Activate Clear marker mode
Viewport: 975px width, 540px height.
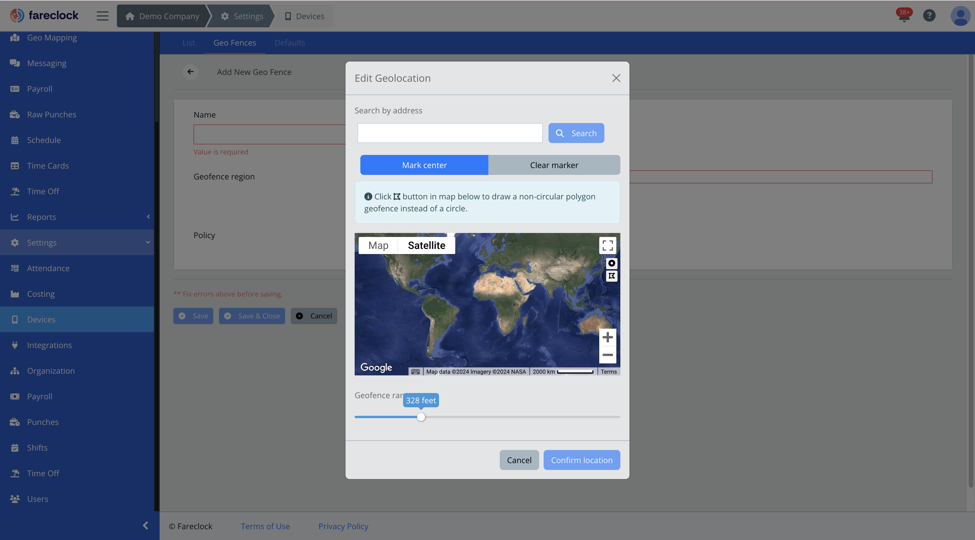coord(554,165)
